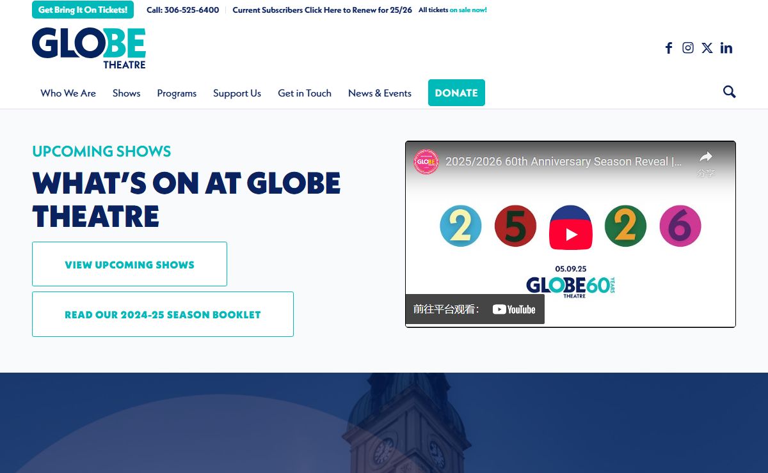Click the WHAT'S ON AT GLOBE THEATRE heading
This screenshot has width=768, height=473.
click(x=186, y=199)
